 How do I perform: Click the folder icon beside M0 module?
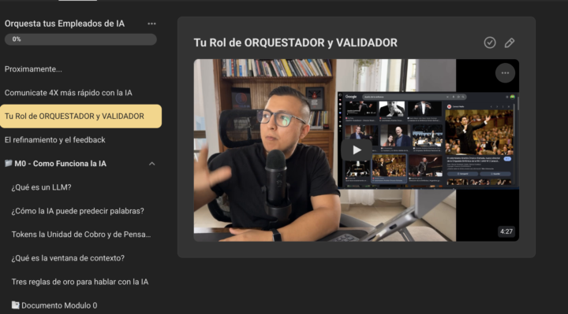pyautogui.click(x=9, y=164)
